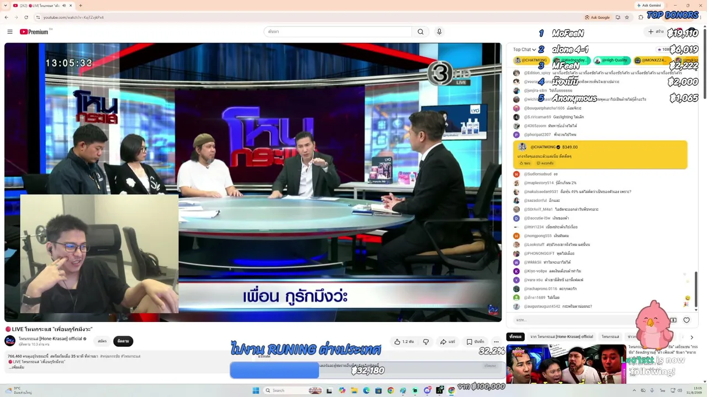Open the Windows Start menu
The height and width of the screenshot is (397, 707).
256,390
